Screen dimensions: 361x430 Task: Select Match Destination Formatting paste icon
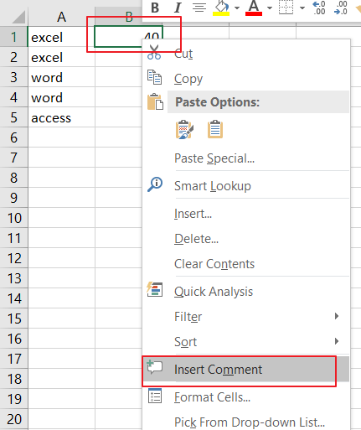point(215,129)
